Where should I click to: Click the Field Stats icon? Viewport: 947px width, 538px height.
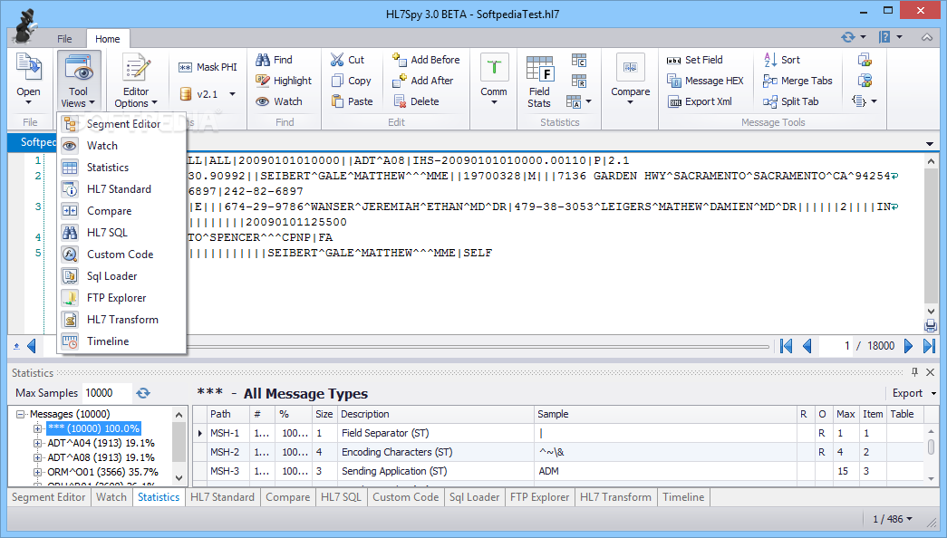coord(539,68)
